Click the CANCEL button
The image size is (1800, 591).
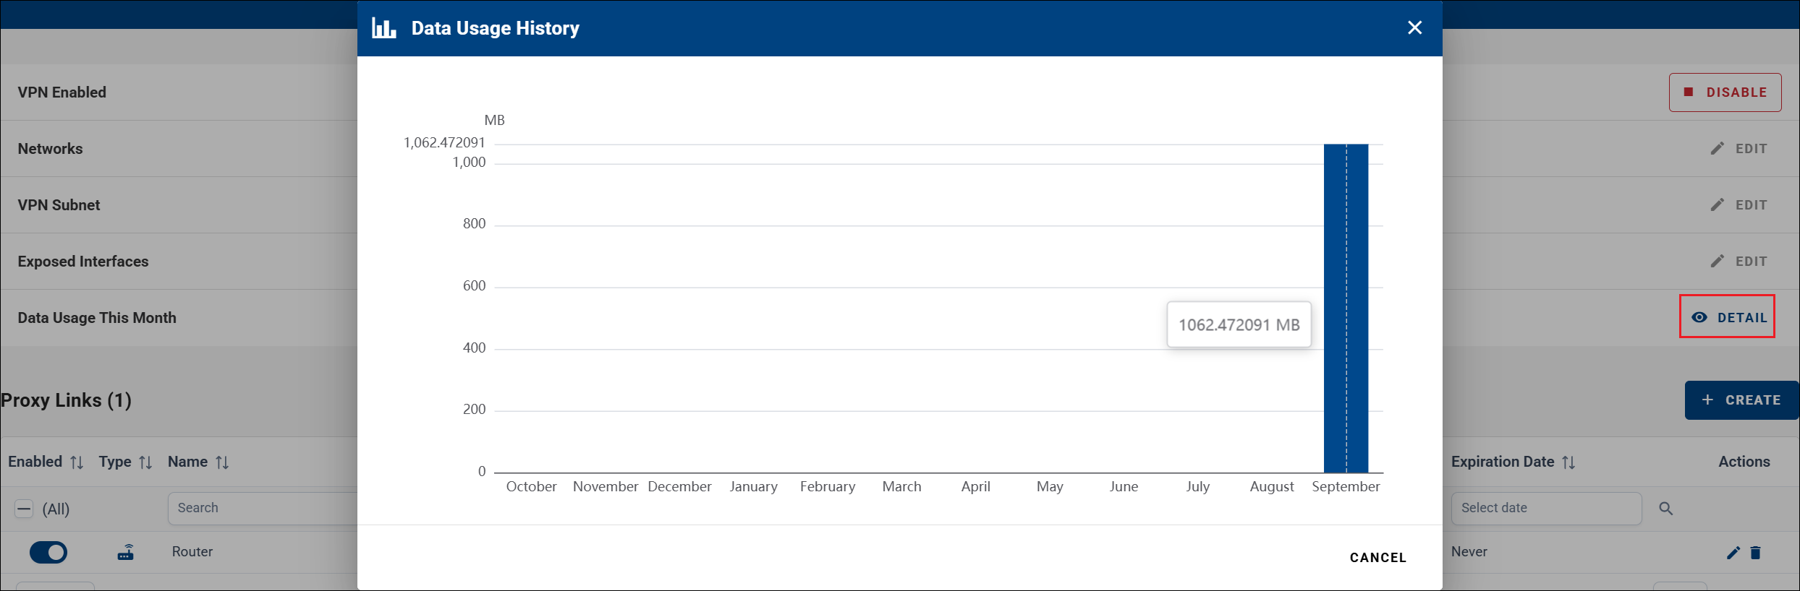pos(1377,557)
